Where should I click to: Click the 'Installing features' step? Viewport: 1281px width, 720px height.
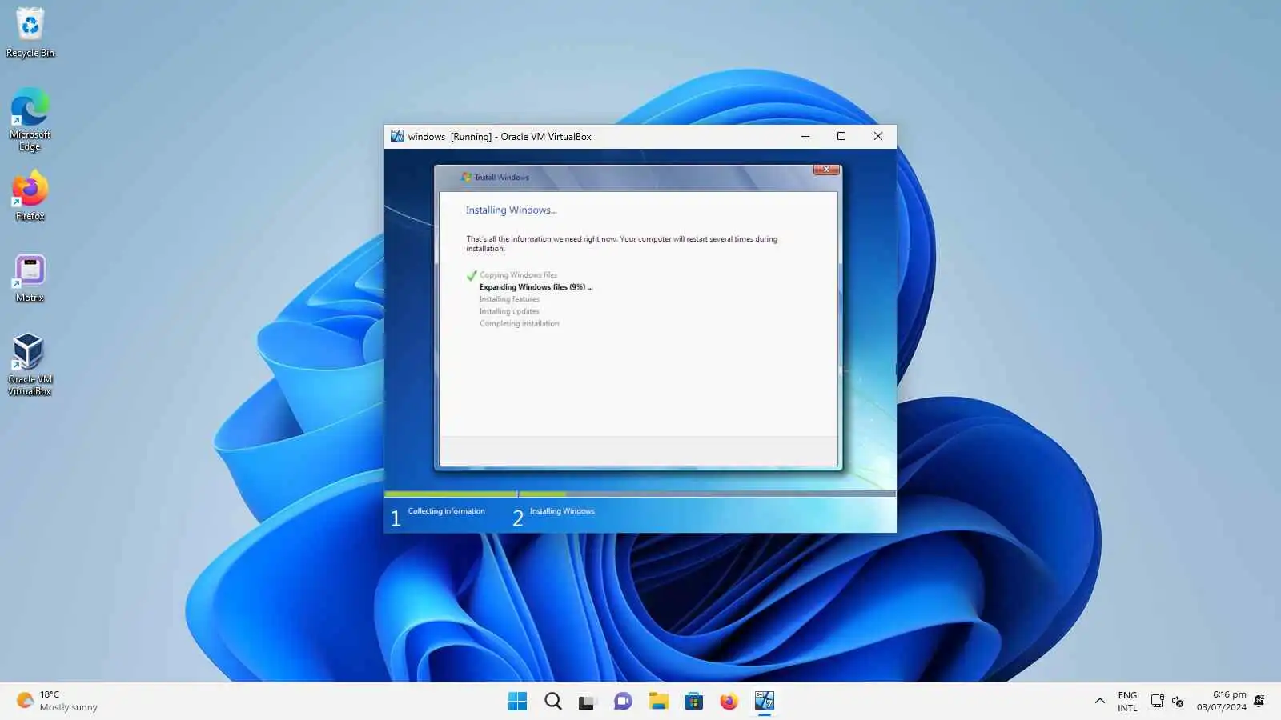coord(509,299)
